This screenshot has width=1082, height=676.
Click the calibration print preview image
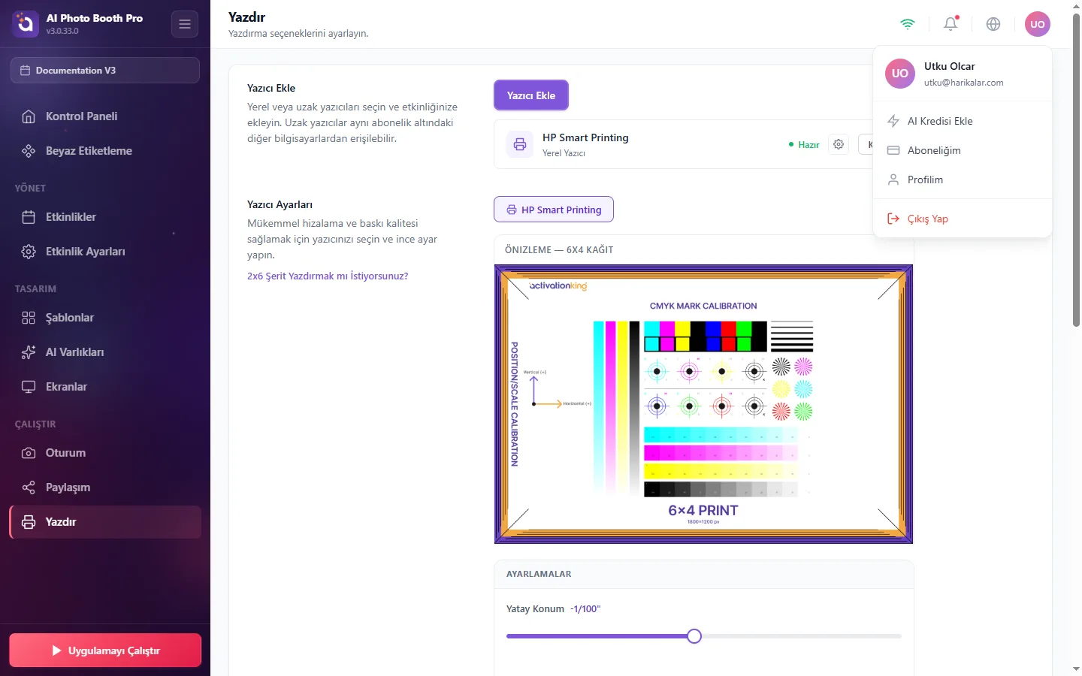click(x=703, y=404)
